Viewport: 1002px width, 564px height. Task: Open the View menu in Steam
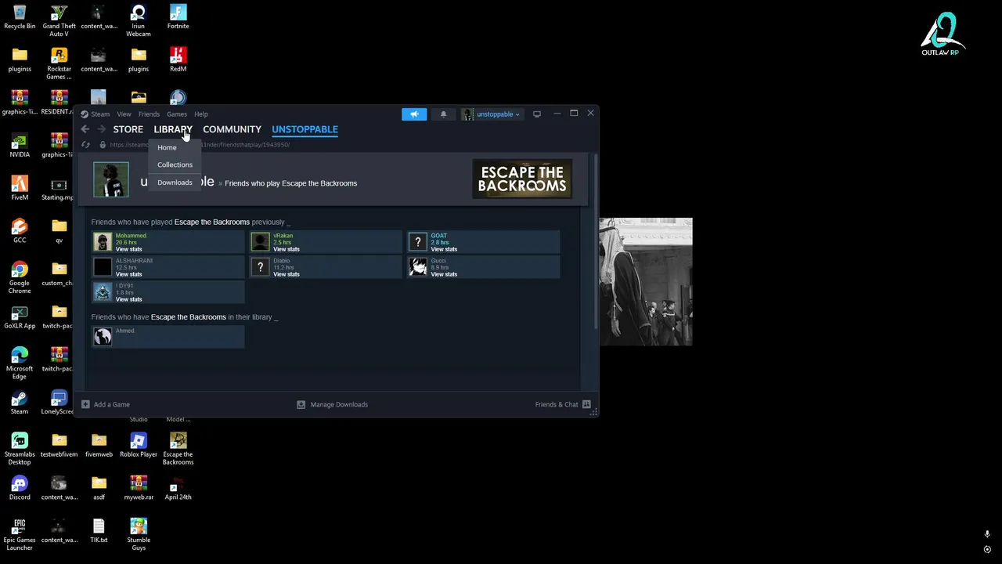coord(124,114)
